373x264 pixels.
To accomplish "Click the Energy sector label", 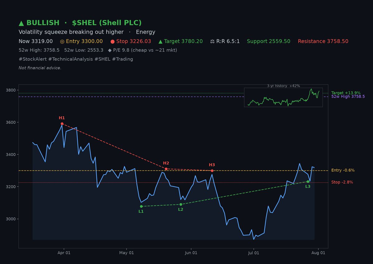I will (145, 32).
